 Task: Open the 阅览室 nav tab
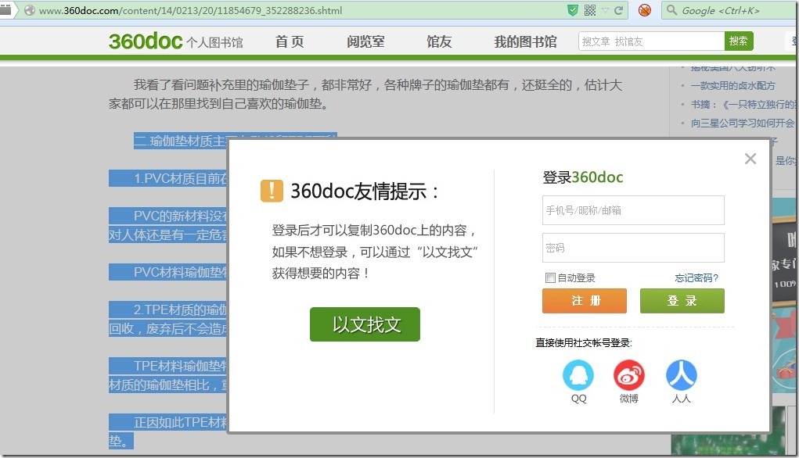coord(365,41)
